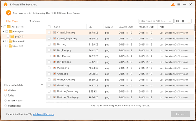Screen dimensions: 196x121
Task: Switch to list view icon
Action: pyautogui.click(x=189, y=21)
